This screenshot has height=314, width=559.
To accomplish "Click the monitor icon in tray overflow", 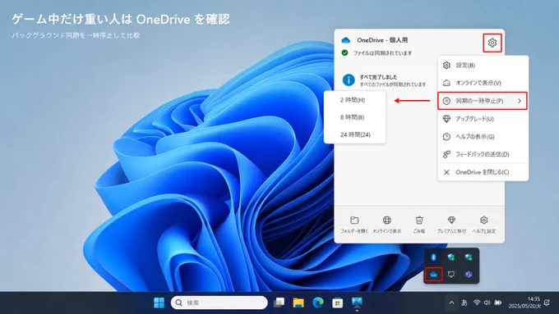I will (x=451, y=274).
